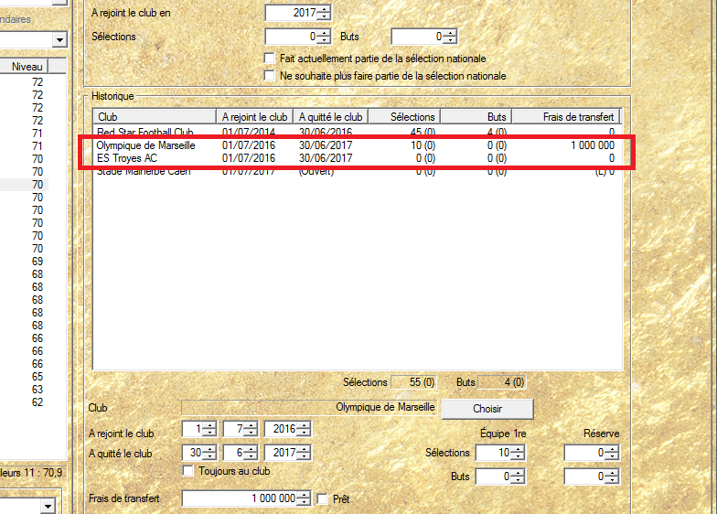
Task: Click the total Buts 4 (0) box
Action: pyautogui.click(x=501, y=382)
